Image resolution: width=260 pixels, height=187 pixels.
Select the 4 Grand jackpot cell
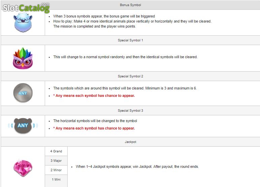tap(56, 151)
